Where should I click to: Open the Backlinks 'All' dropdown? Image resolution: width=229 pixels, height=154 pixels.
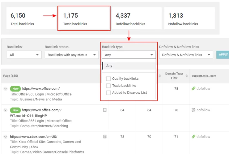[24, 55]
